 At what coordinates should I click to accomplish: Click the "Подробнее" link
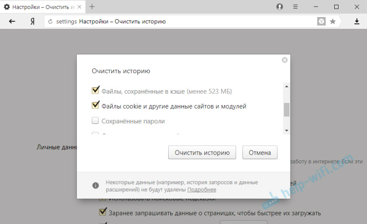[201, 190]
